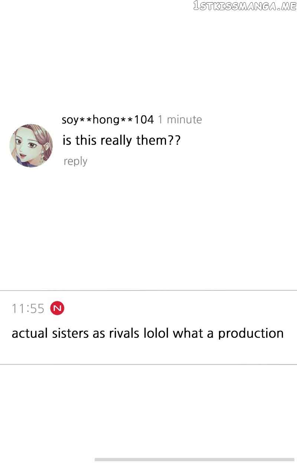Click the reply link under the comment
Screen dimensions: 297x475
tap(75, 161)
